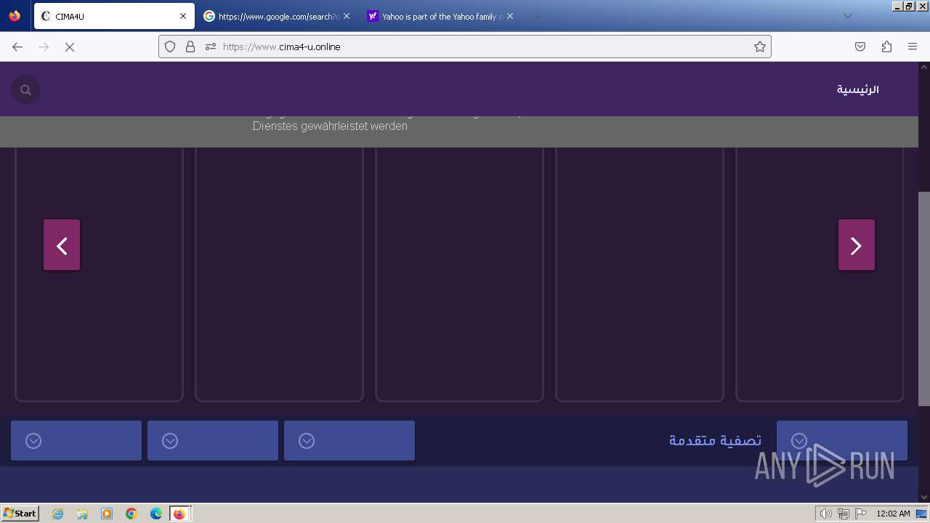The height and width of the screenshot is (523, 930).
Task: Open the site search magnifier icon
Action: (25, 89)
